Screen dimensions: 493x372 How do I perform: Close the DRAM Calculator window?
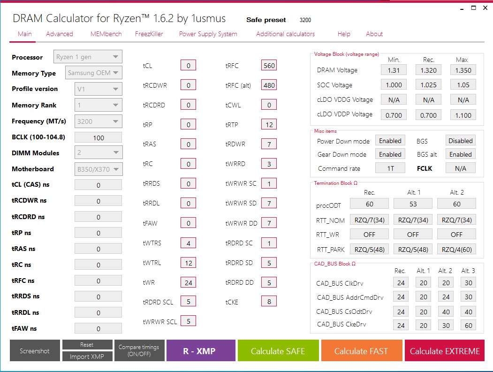click(485, 8)
